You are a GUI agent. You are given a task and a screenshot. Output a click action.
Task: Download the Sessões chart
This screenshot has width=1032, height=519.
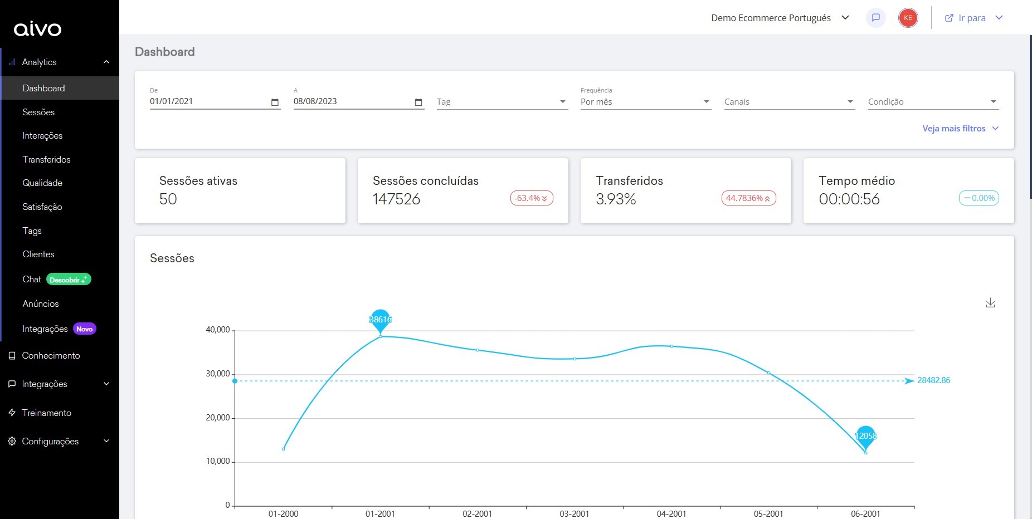click(990, 303)
